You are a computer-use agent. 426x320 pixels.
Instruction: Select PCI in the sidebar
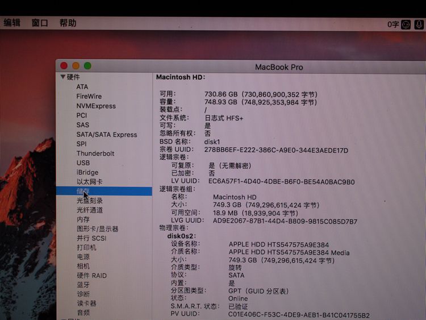(81, 115)
